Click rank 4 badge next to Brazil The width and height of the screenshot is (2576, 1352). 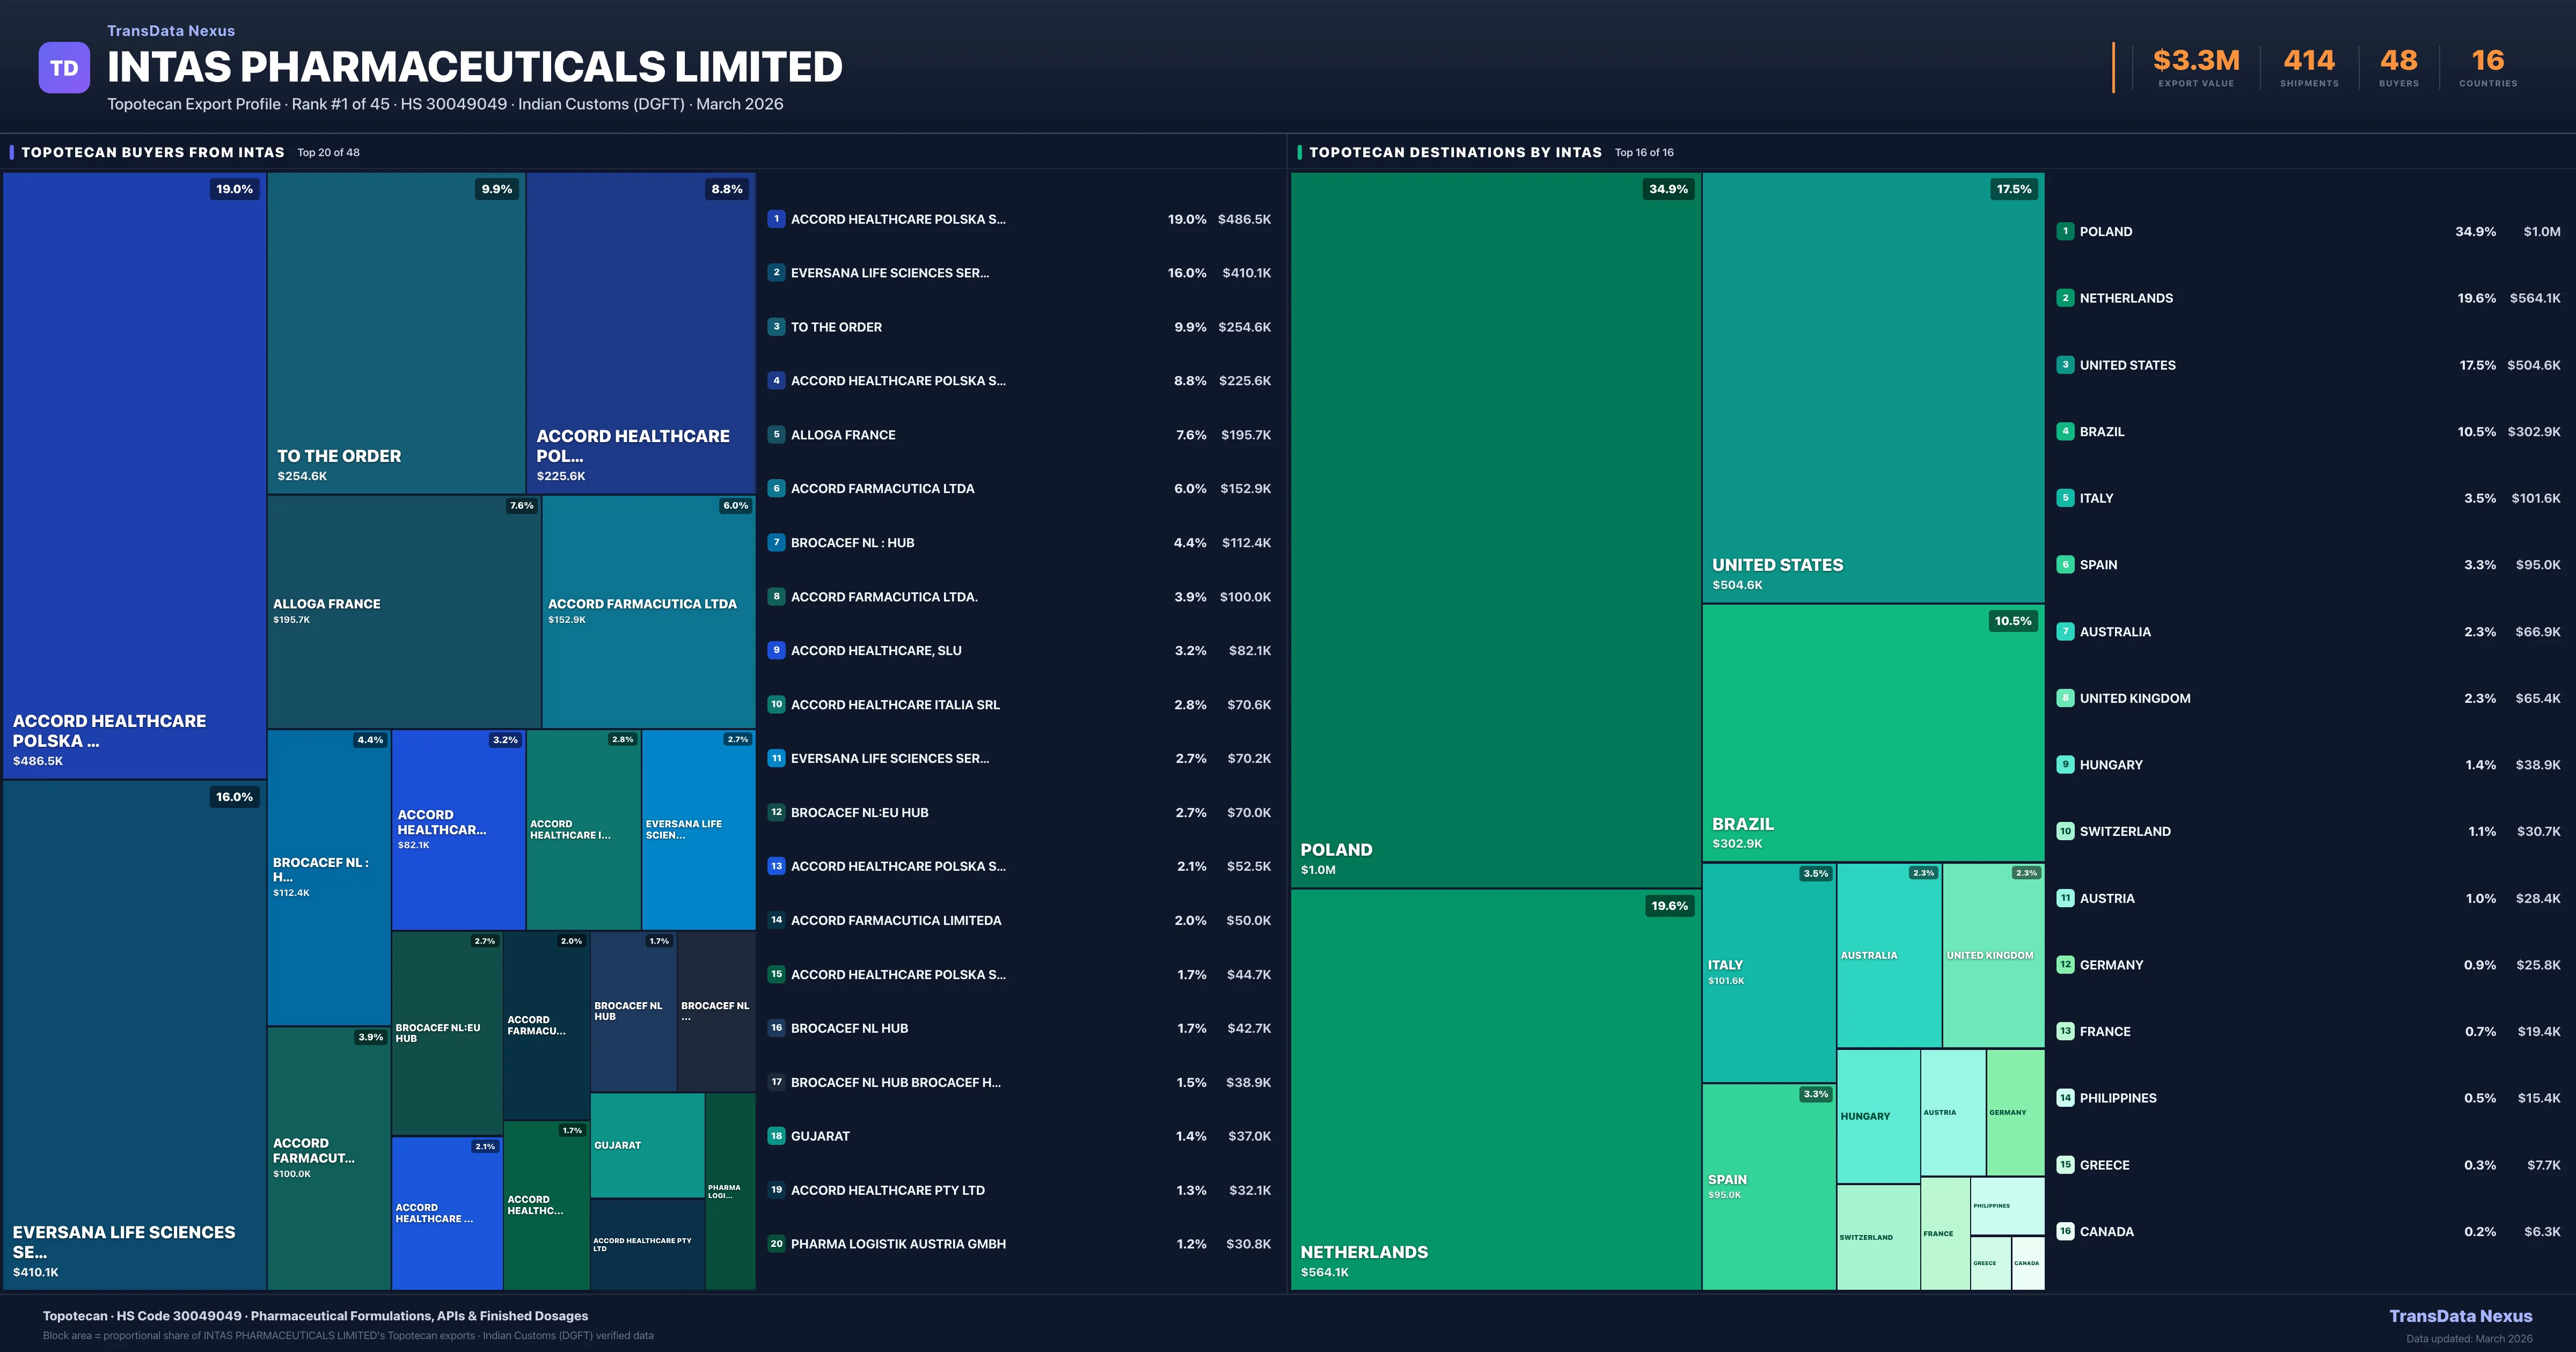click(2065, 431)
